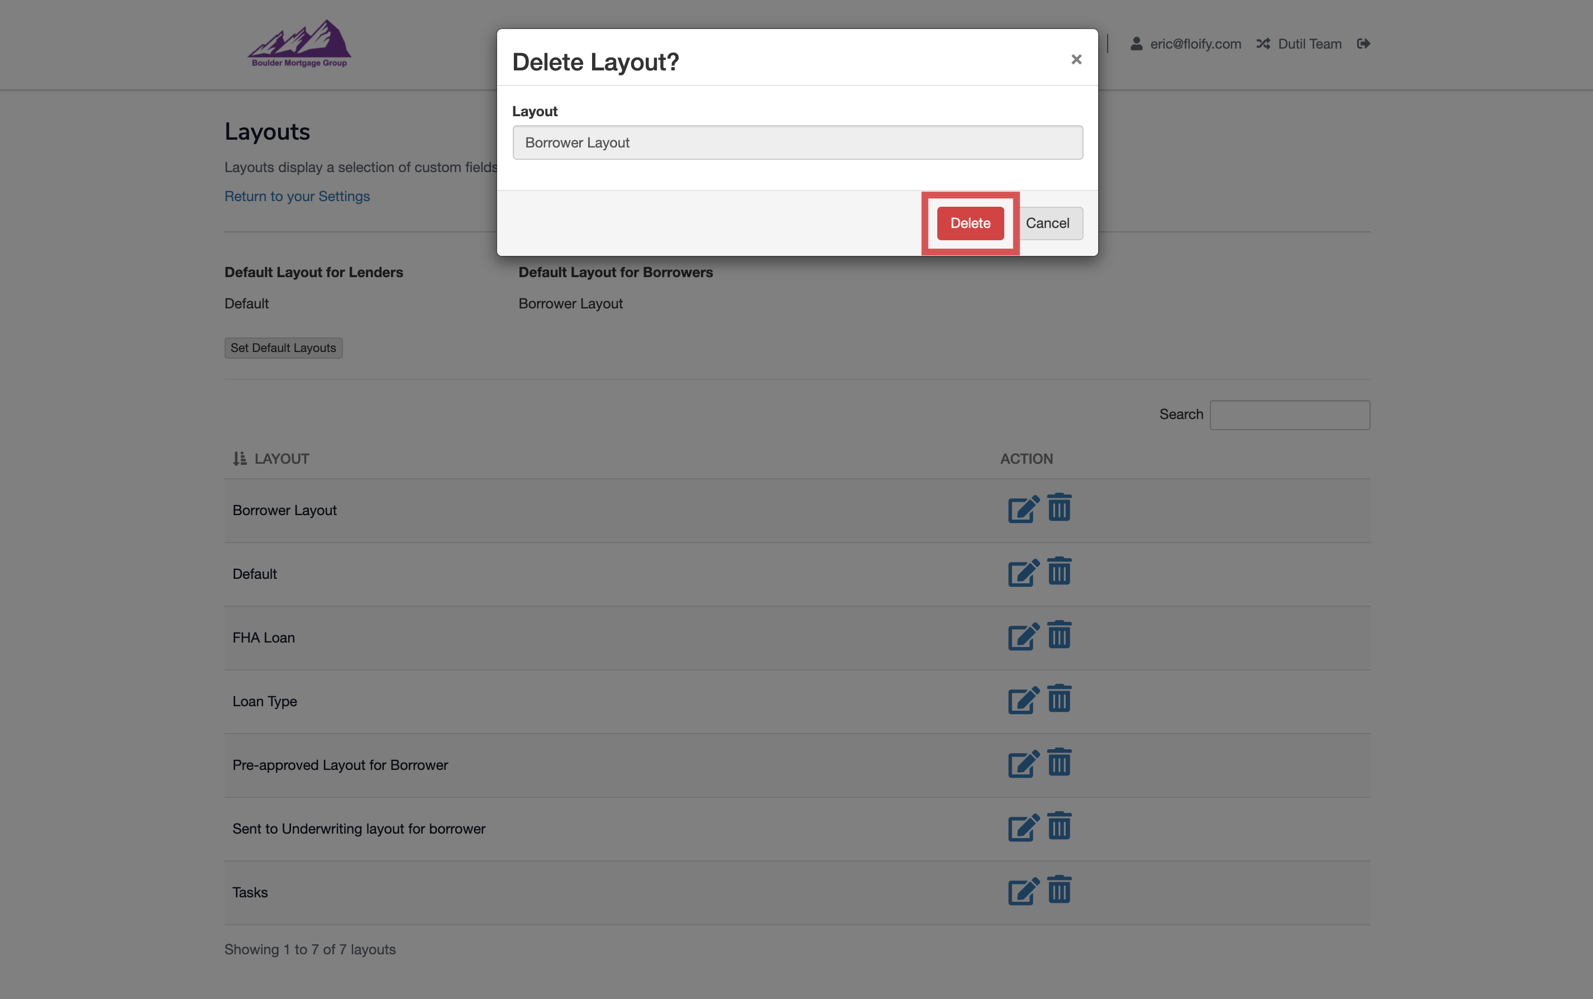Click the Delete Layout? dialog title
The width and height of the screenshot is (1593, 999).
click(x=595, y=61)
